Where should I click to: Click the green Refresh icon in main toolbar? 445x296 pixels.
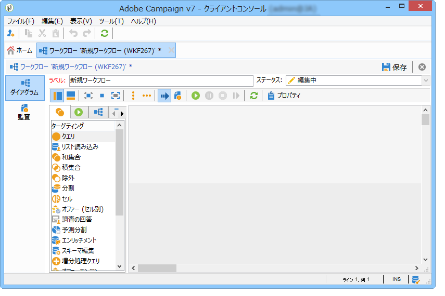click(x=105, y=33)
